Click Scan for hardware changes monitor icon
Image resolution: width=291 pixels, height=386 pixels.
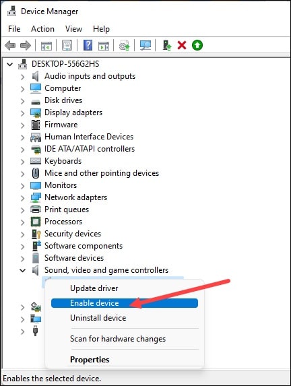pyautogui.click(x=145, y=45)
